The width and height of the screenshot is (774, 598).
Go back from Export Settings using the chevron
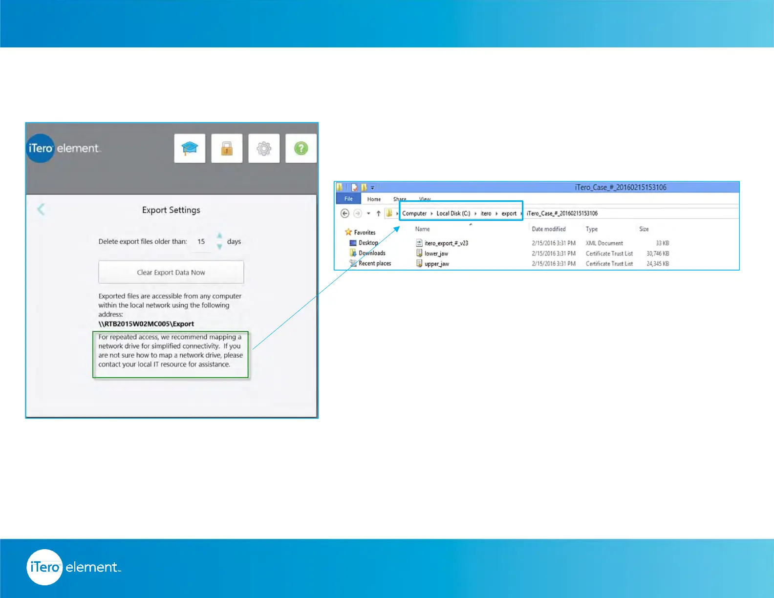[41, 210]
